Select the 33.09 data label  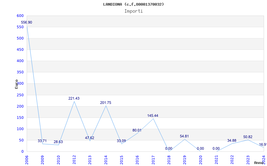click(x=121, y=141)
